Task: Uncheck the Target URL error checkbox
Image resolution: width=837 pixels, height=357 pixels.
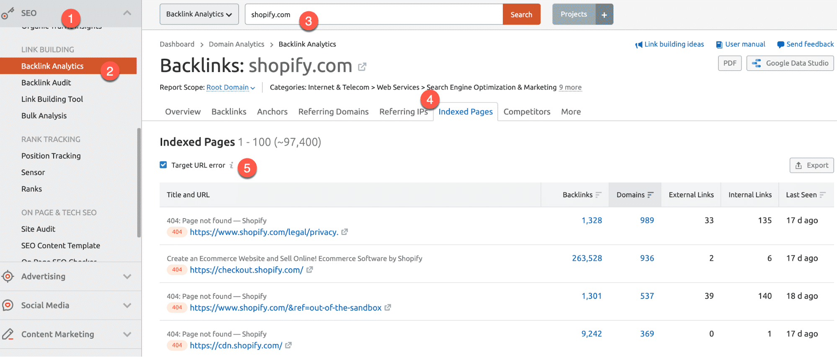Action: click(x=163, y=165)
